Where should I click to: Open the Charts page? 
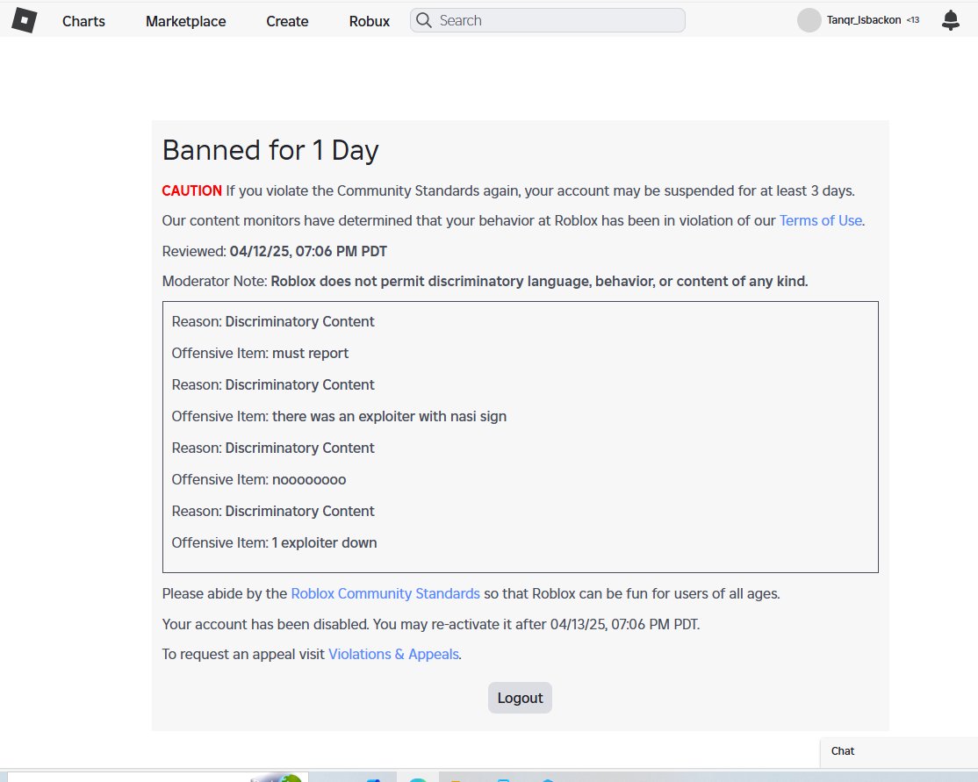[83, 21]
